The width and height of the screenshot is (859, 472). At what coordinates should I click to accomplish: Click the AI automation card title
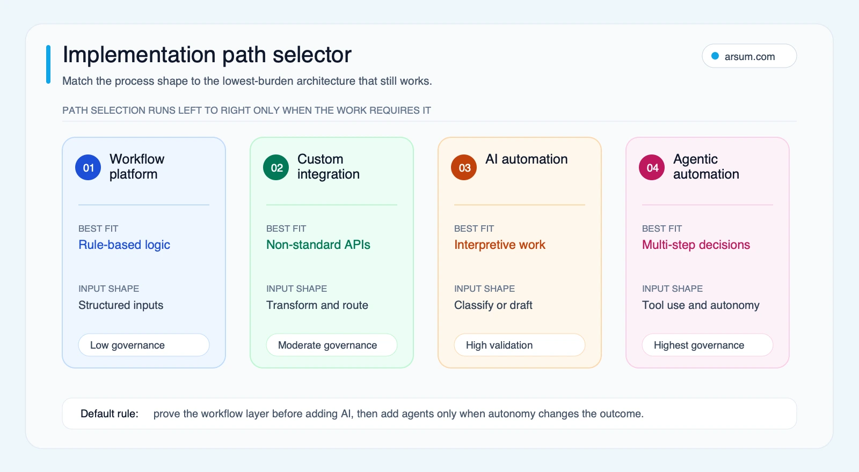(x=527, y=159)
